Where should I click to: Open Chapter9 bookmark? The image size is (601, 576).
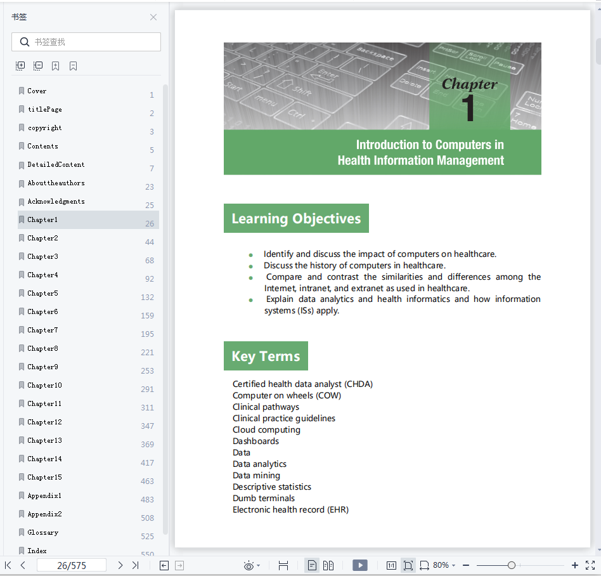click(88, 367)
